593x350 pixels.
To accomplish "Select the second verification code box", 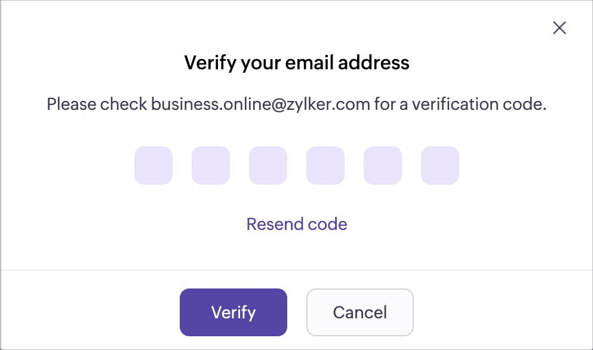I will (x=211, y=165).
